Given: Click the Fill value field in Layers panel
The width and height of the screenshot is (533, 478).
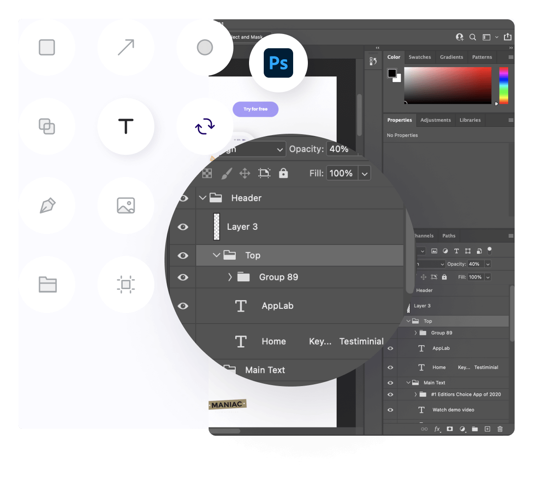Looking at the screenshot, I should (475, 277).
